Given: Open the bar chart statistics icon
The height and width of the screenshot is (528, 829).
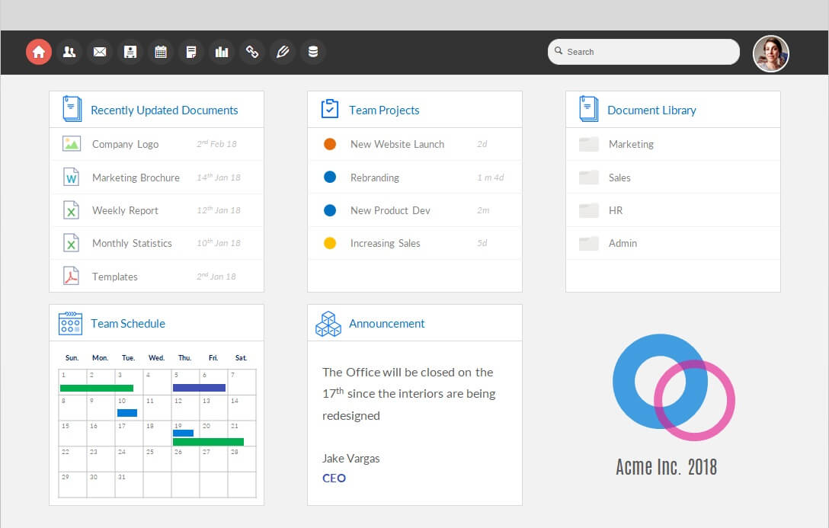Looking at the screenshot, I should coord(222,52).
